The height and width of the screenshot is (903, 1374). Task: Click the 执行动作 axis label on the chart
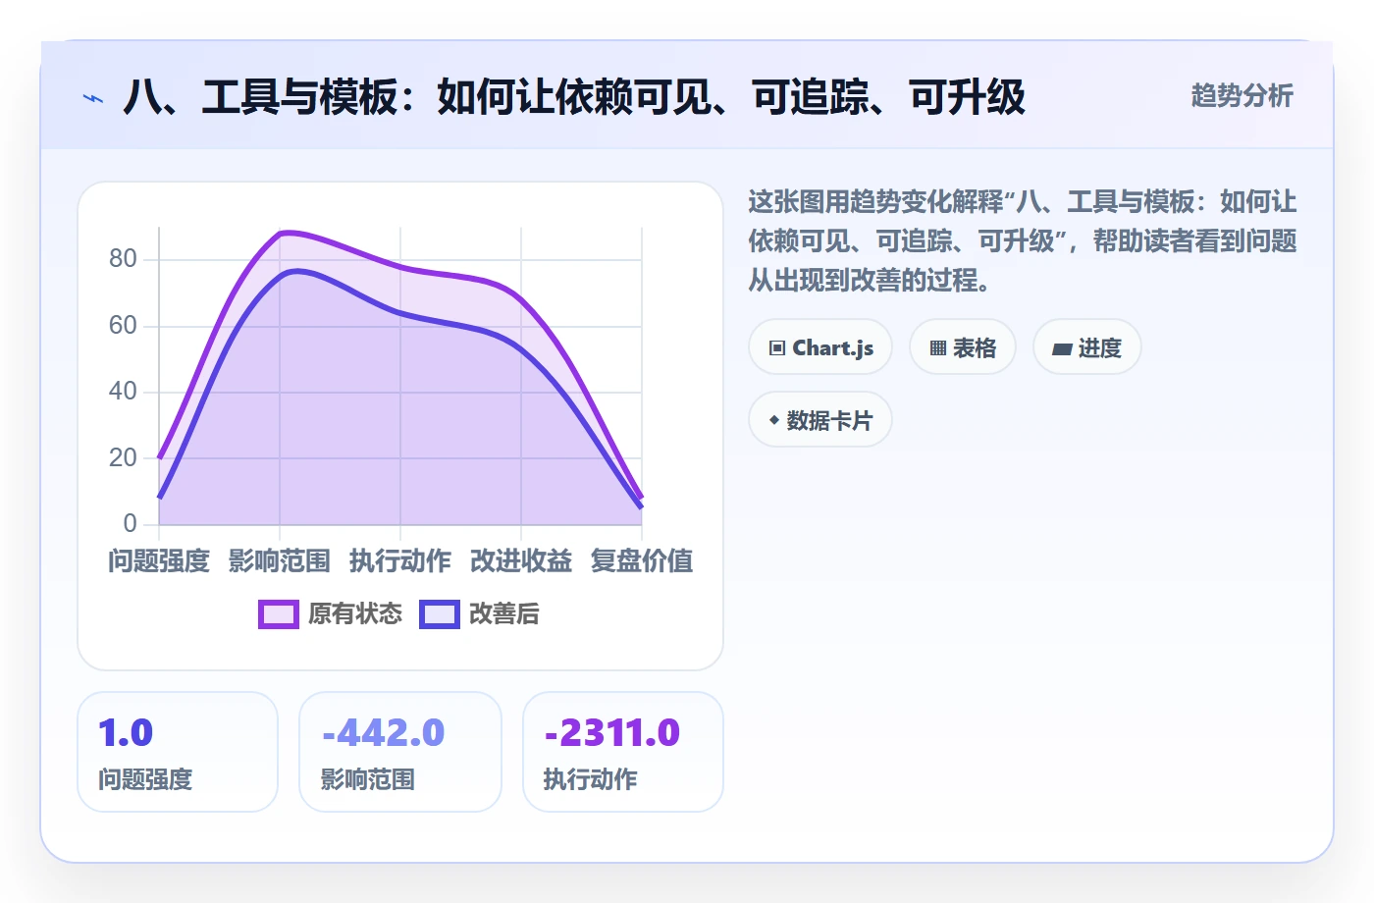[x=400, y=561]
